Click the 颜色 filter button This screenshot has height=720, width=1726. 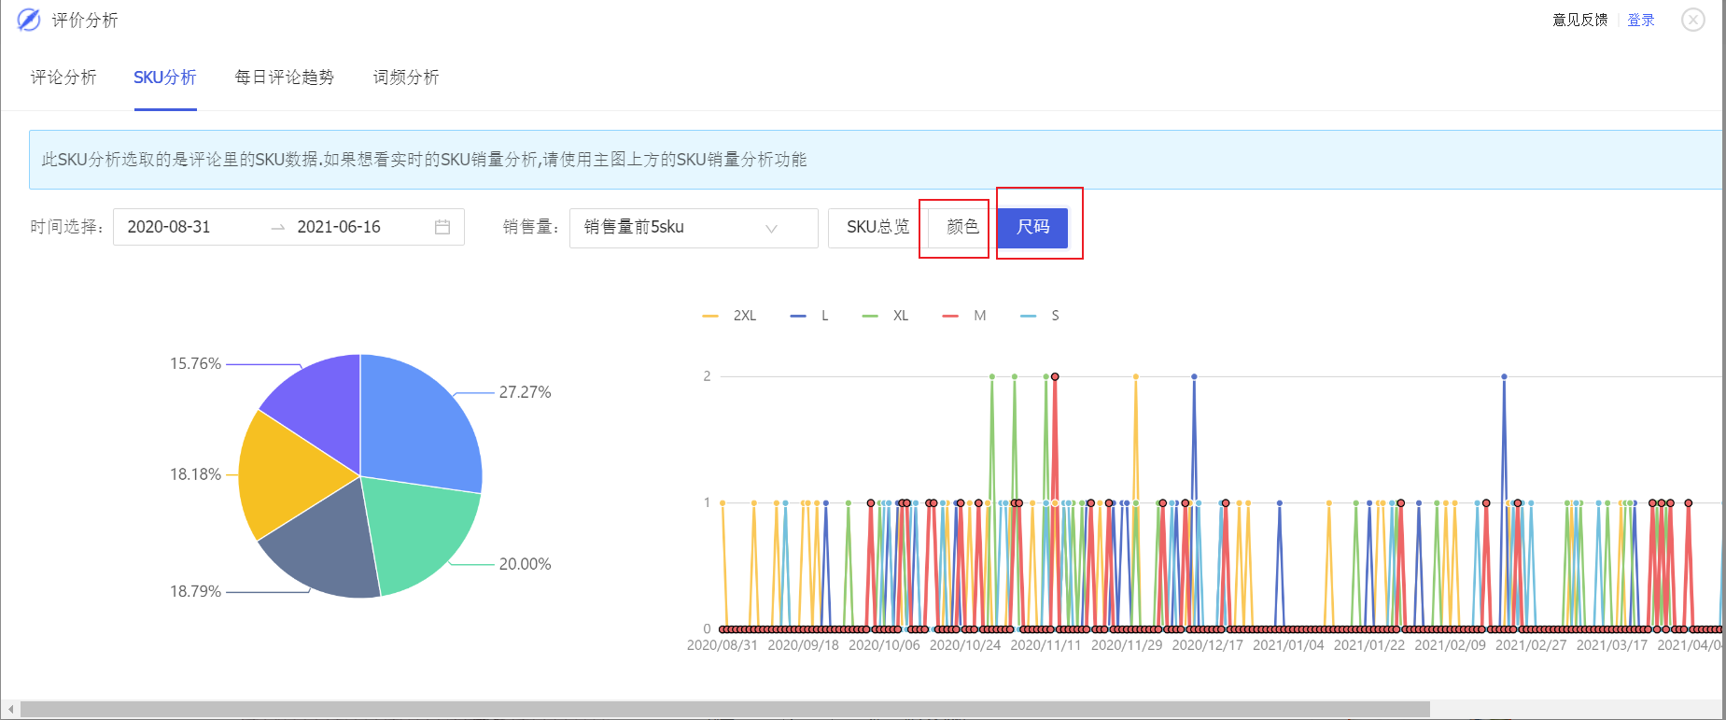point(961,227)
